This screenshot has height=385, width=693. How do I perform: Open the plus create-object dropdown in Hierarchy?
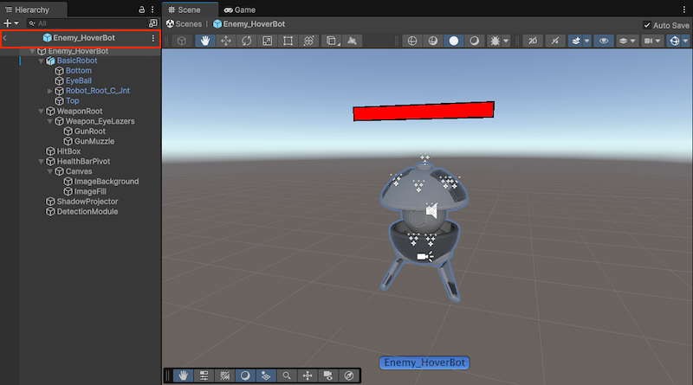(x=10, y=22)
